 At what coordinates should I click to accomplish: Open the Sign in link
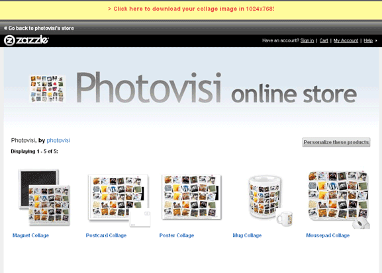click(307, 40)
